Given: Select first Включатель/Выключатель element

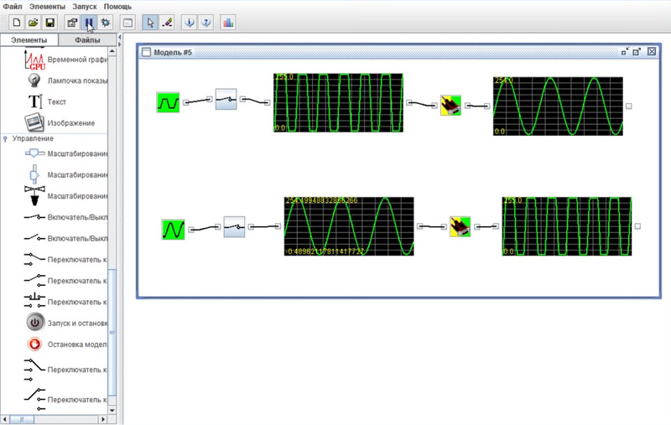Looking at the screenshot, I should point(65,217).
